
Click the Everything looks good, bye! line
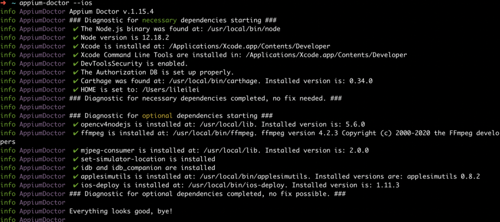(121, 211)
